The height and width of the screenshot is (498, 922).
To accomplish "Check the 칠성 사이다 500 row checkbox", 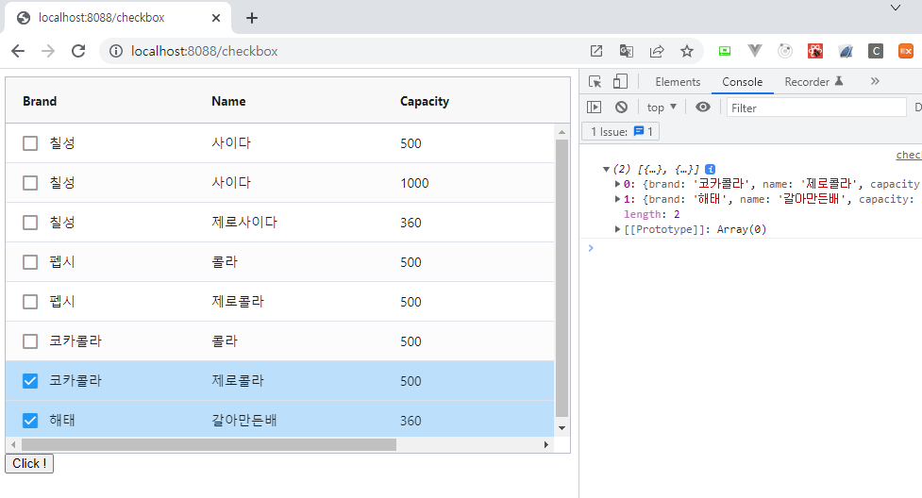I will tap(30, 143).
